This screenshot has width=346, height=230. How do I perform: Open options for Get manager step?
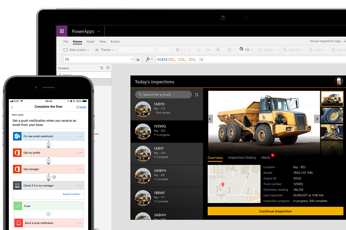click(x=80, y=169)
